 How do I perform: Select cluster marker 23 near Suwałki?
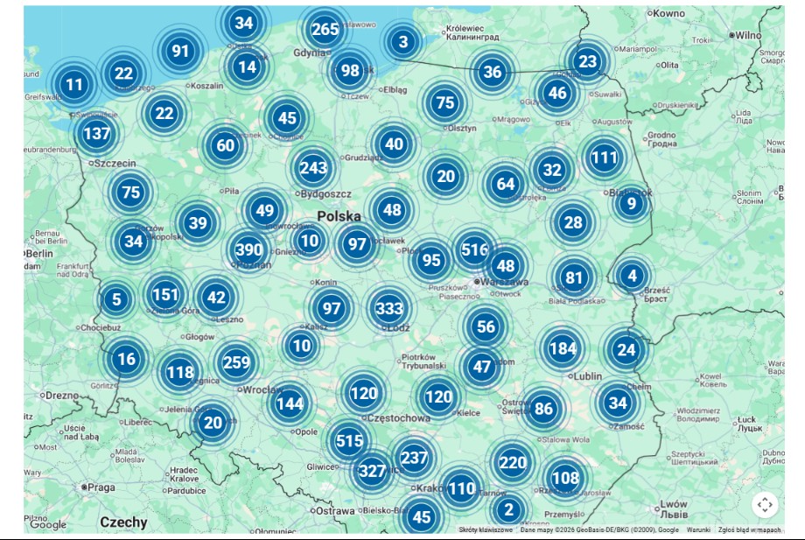(x=587, y=61)
